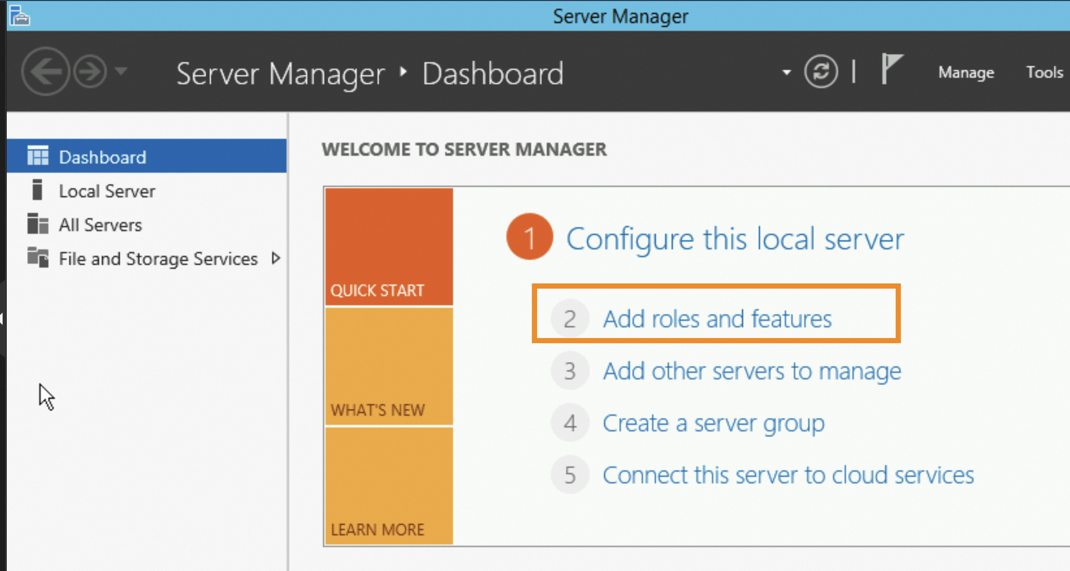
Task: Select All Servers in the sidebar
Action: click(x=147, y=224)
